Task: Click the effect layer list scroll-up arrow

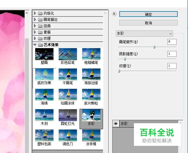Action: point(181,123)
